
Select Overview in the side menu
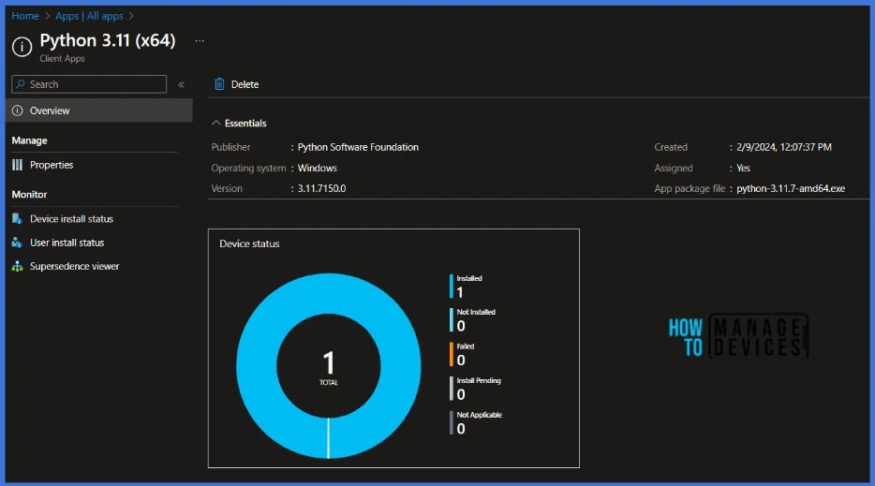tap(99, 110)
